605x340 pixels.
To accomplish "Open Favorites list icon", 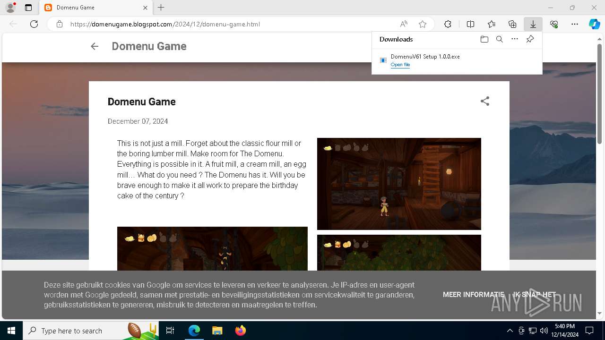I will tap(492, 24).
